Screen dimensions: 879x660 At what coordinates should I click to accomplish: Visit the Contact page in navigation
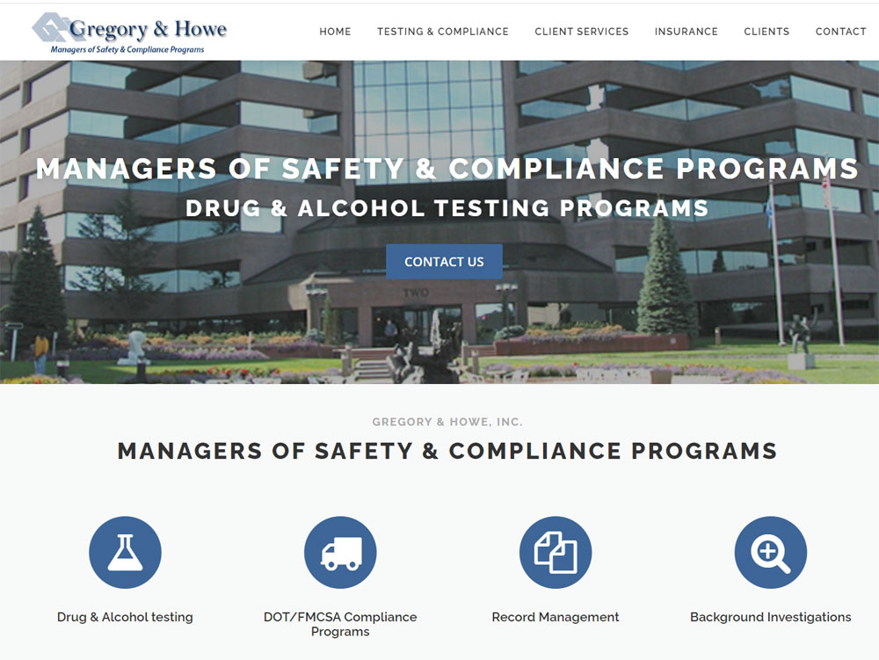tap(841, 32)
